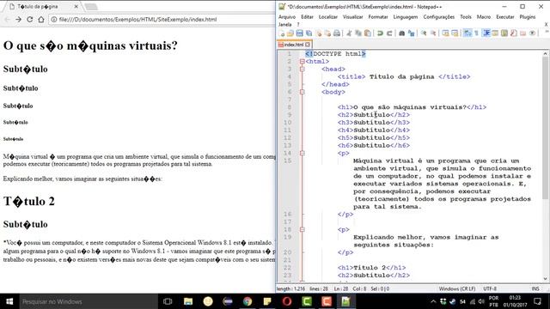Toggle the indent guide toolbar button
550x309 pixels.
coord(486,33)
